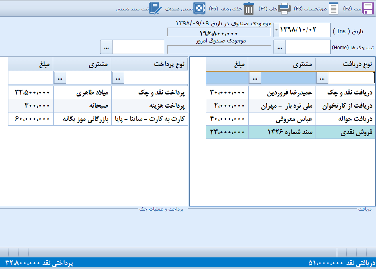Click the ثبت چک ها (Home) input field
This screenshot has width=376, height=269.
pos(308,47)
